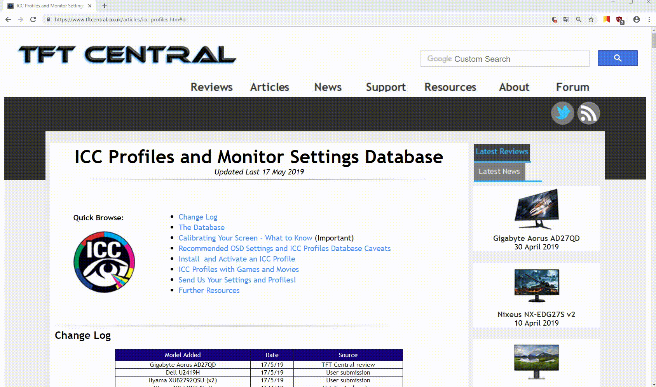Image resolution: width=656 pixels, height=387 pixels.
Task: Close the ICC Profiles tab
Action: (90, 6)
